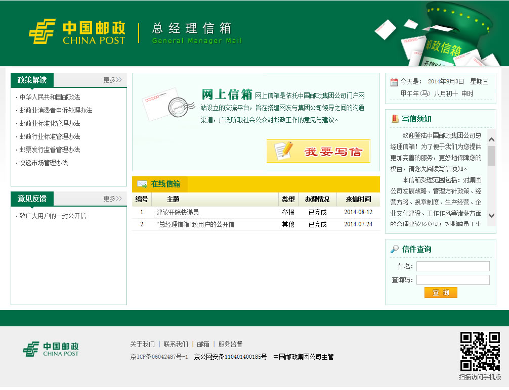Click the envelope icon beside 在线信箱
The height and width of the screenshot is (390, 509).
(142, 184)
